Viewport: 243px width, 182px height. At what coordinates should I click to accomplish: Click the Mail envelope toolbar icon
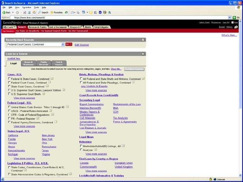coord(72,12)
